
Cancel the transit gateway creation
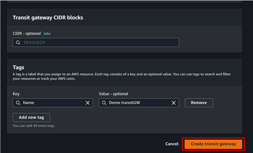(172, 144)
